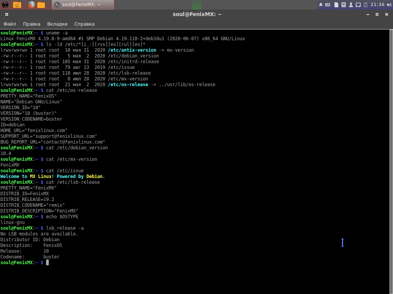Click the '/etc/os-release' symlink in listing
393x294 pixels.
pos(128,85)
